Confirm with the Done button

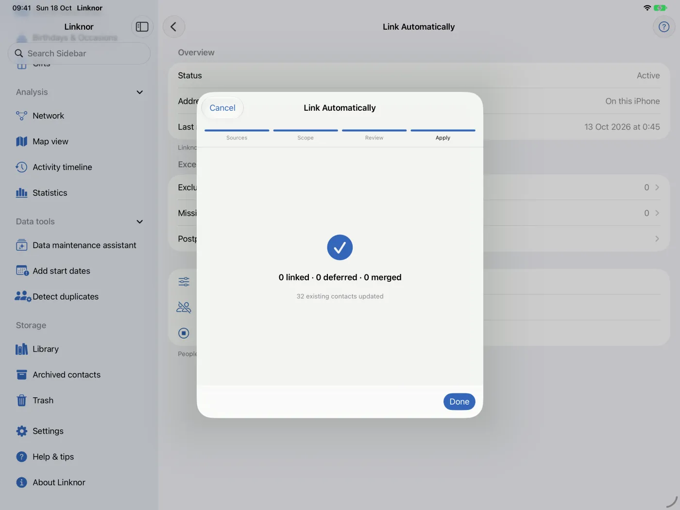(x=459, y=402)
